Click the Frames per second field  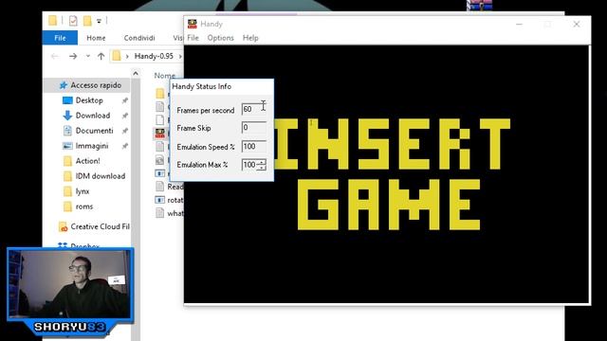(253, 109)
